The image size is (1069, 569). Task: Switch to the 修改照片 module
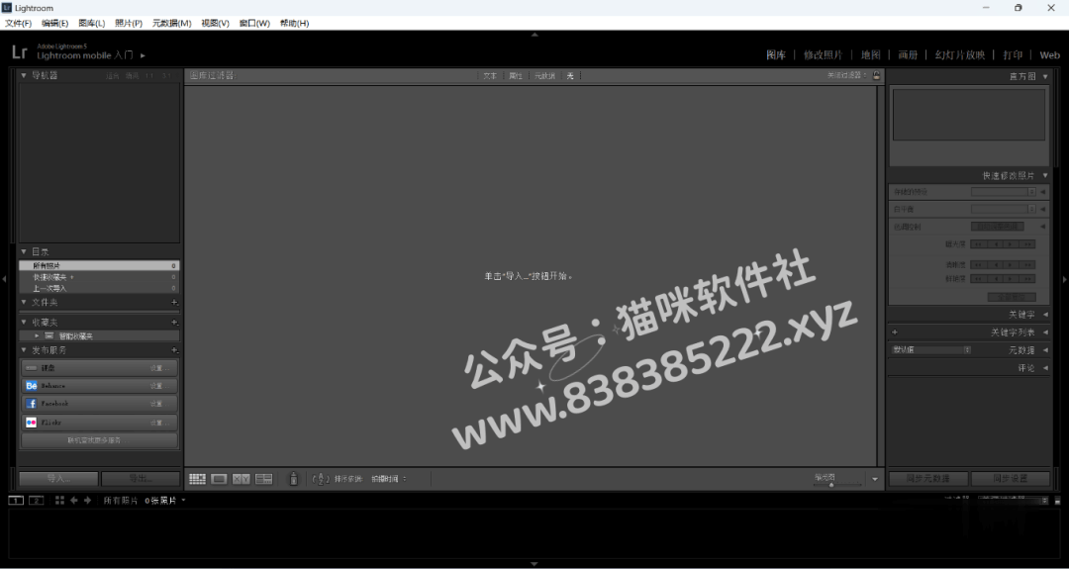click(823, 55)
